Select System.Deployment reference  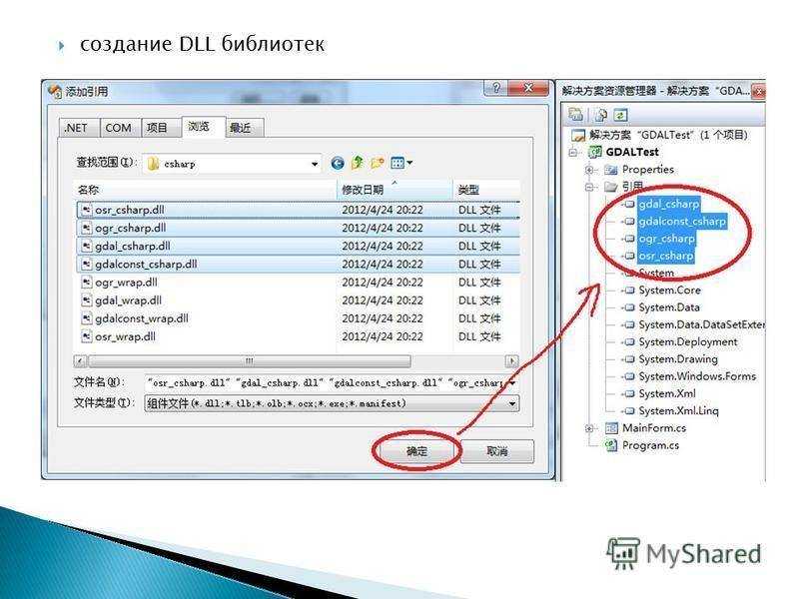pos(688,341)
